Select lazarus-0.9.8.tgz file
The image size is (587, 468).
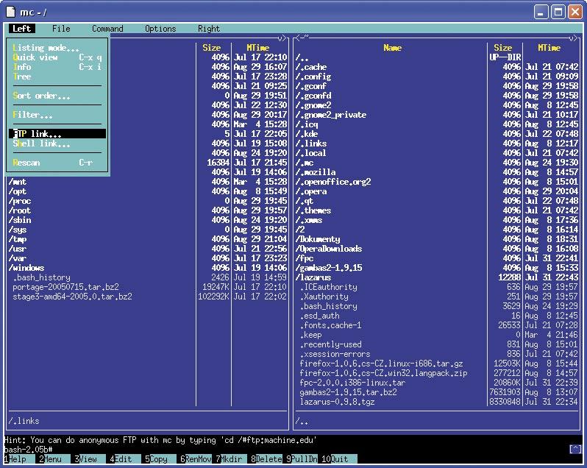pos(437,401)
